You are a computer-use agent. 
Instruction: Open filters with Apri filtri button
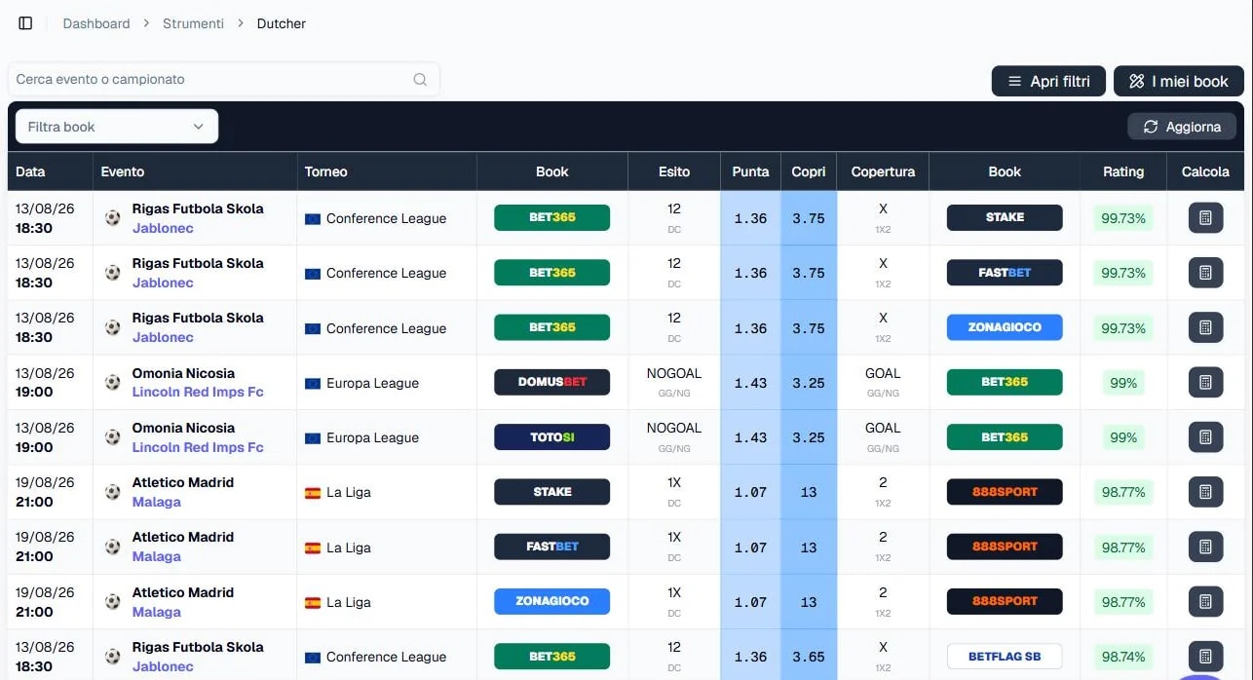coord(1048,82)
